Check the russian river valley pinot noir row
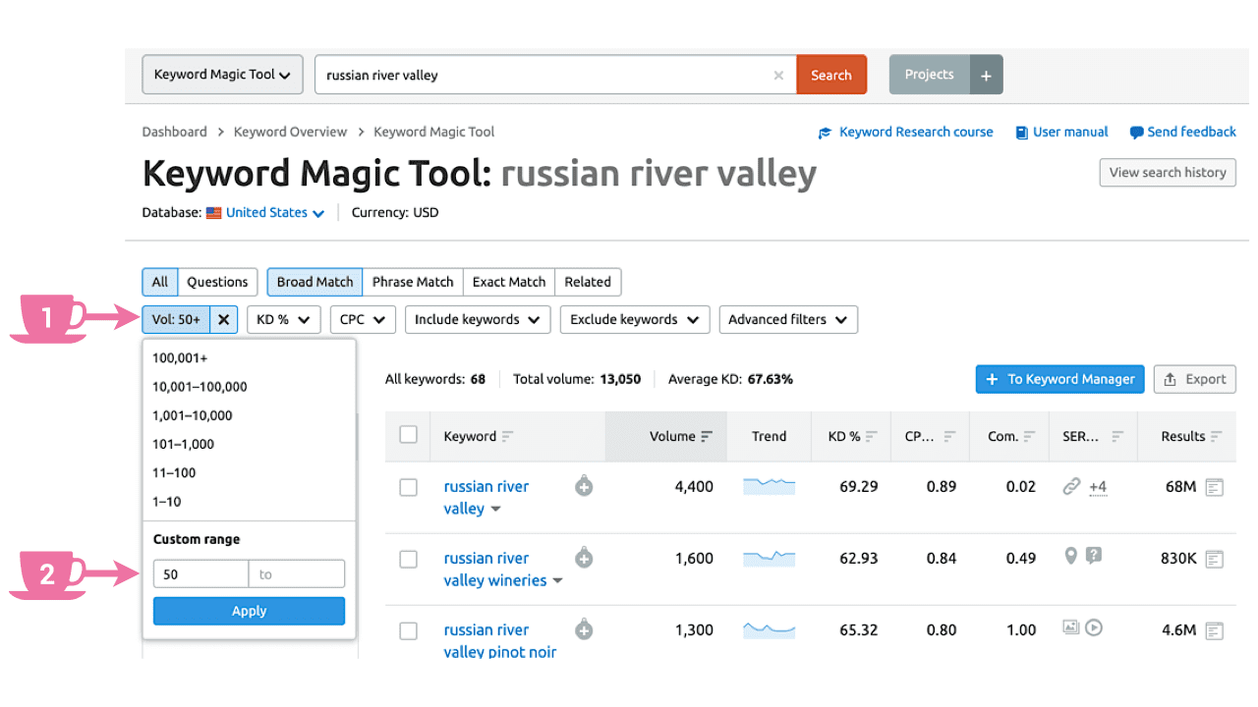 [408, 630]
